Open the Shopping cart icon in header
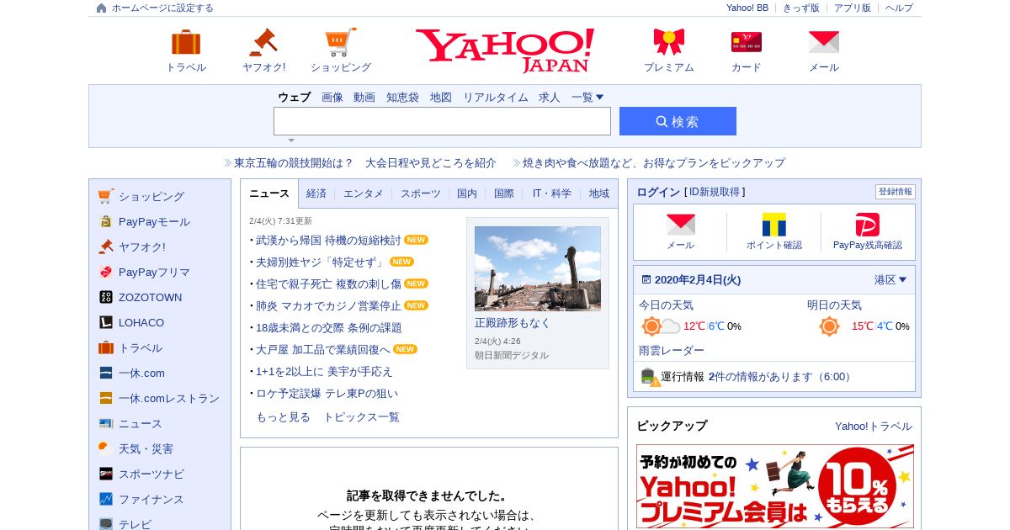The width and height of the screenshot is (1010, 530). click(x=341, y=42)
